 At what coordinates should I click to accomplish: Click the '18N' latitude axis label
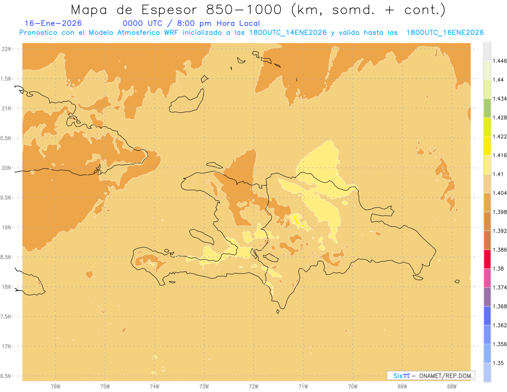[x=7, y=287]
